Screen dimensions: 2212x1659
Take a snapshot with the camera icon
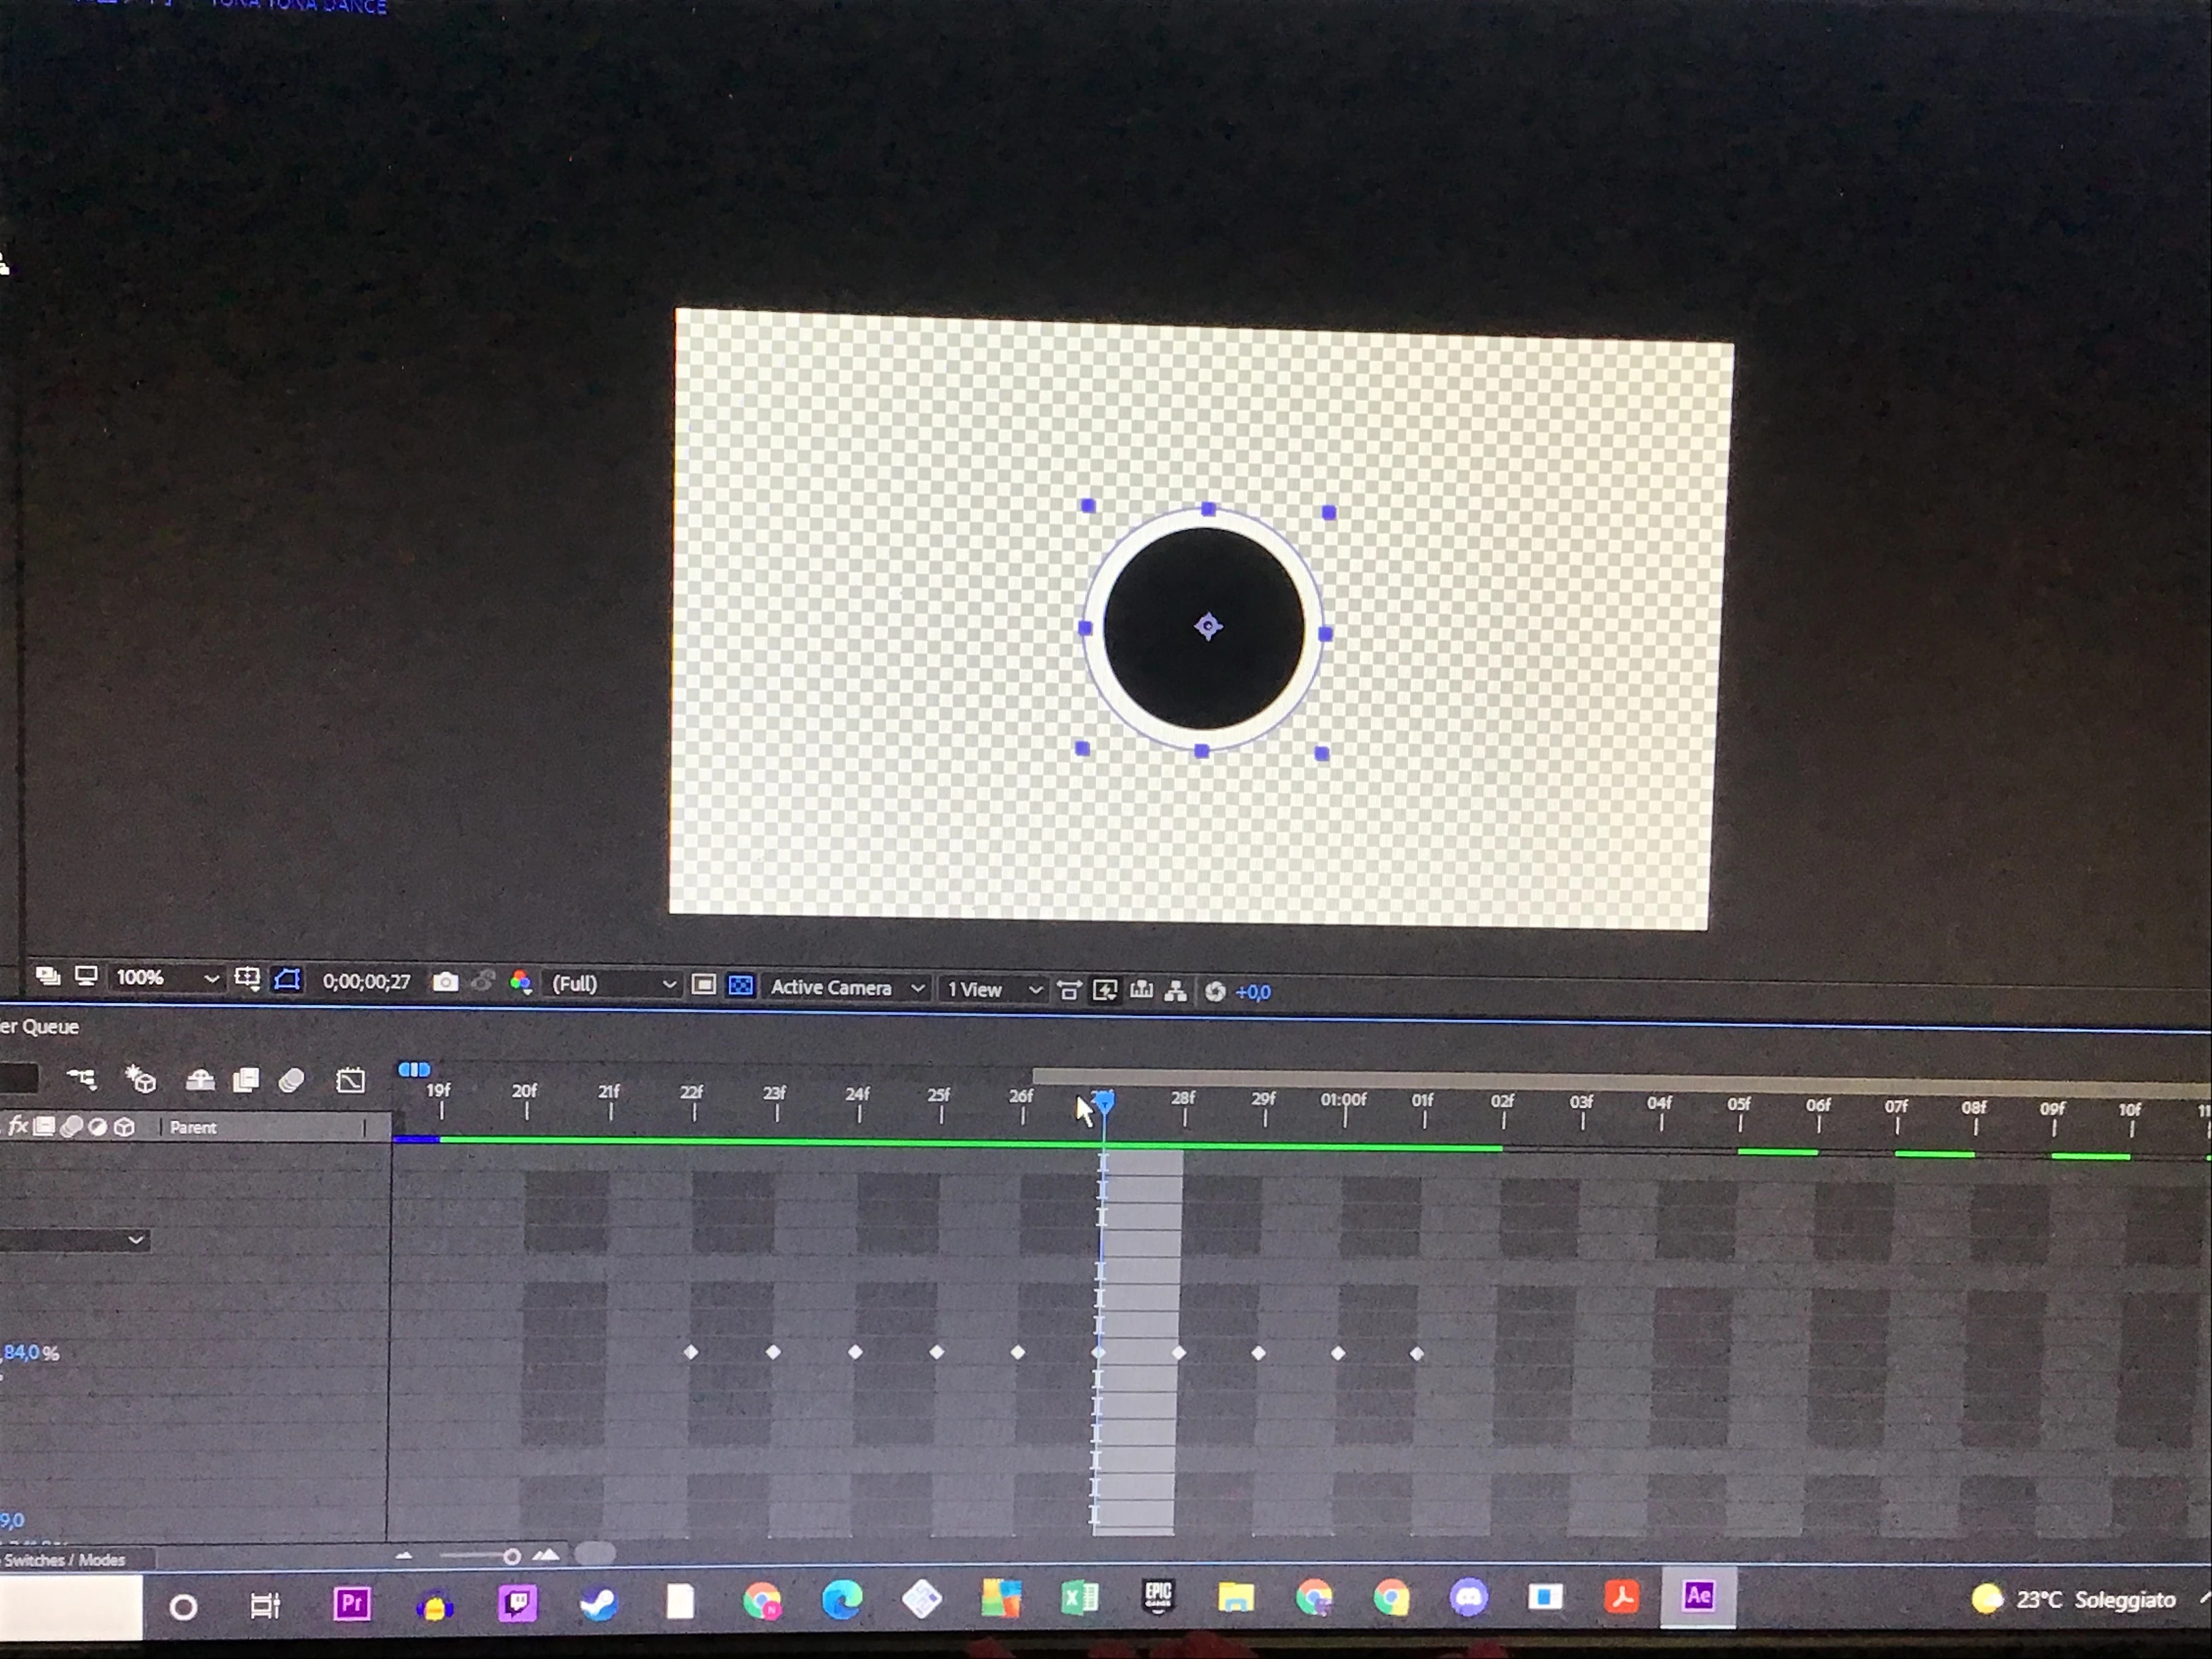[x=445, y=982]
